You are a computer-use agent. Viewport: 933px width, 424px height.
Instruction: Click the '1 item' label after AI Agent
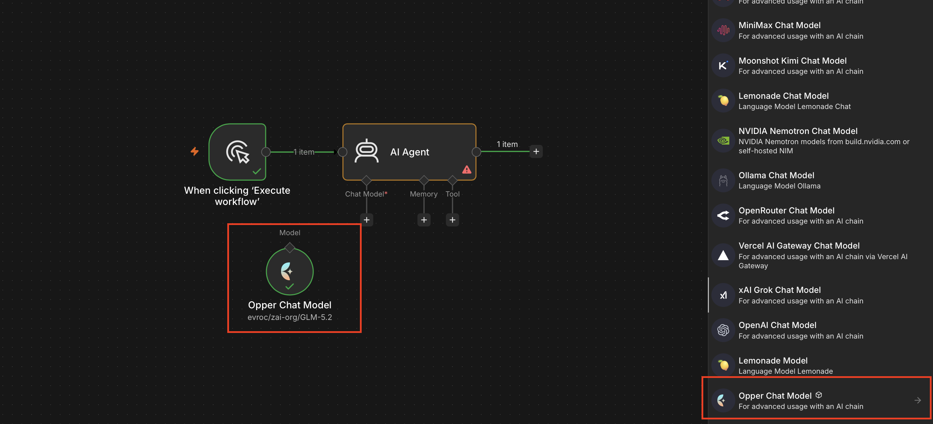point(507,144)
